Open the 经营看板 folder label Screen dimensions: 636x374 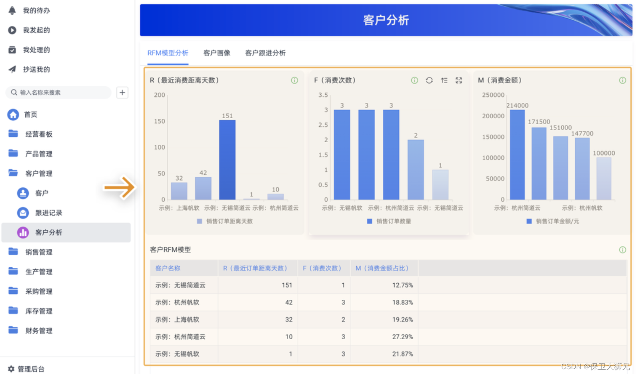(x=39, y=134)
